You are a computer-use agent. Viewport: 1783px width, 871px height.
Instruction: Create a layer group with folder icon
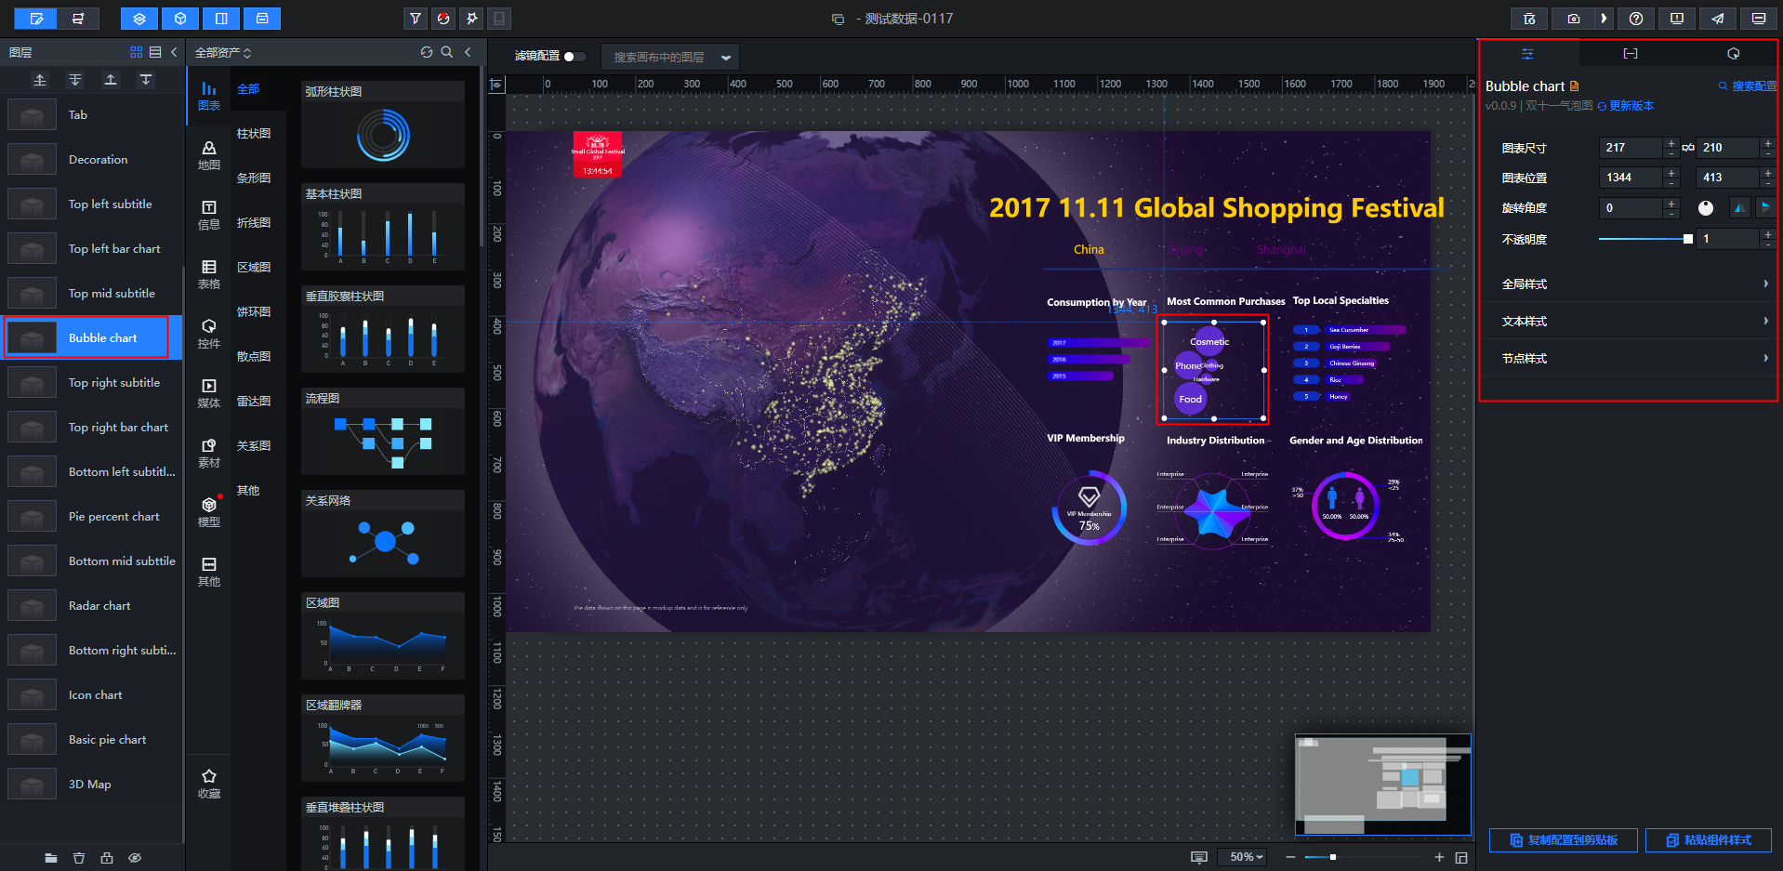51,858
